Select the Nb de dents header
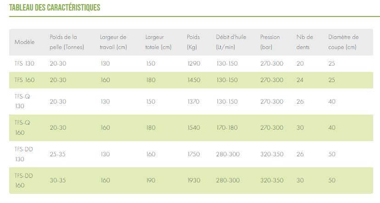380x203 pixels. tap(305, 42)
